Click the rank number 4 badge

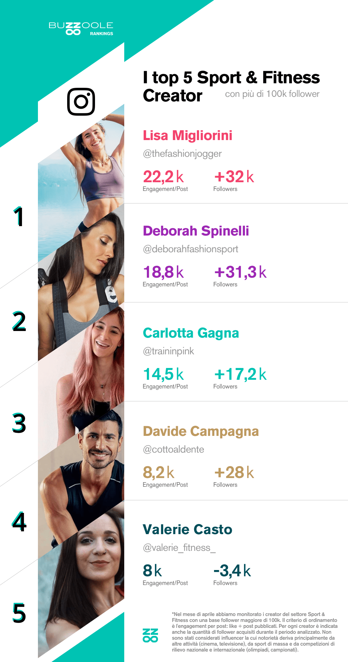point(19,522)
